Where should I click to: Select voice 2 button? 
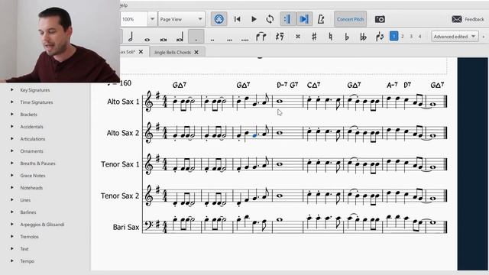click(x=403, y=37)
